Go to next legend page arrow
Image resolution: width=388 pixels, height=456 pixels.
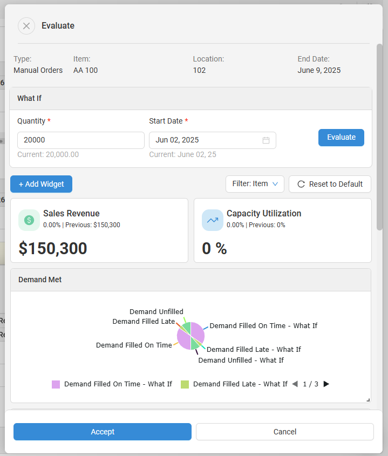click(326, 384)
